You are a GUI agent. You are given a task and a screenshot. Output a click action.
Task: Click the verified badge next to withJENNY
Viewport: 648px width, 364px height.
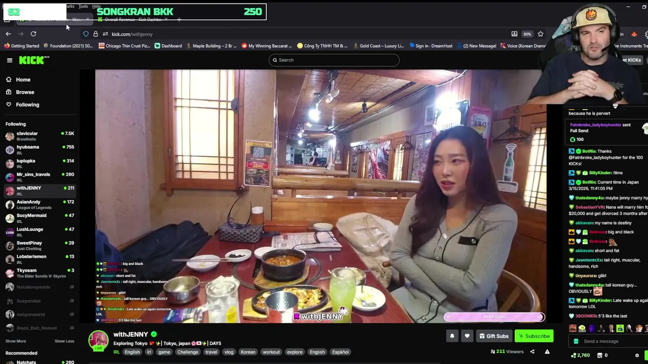(154, 334)
